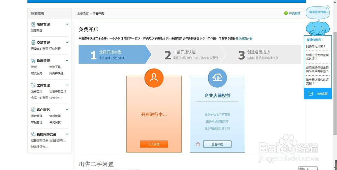
Task: Click the 召唤客服 chat bubble icon
Action: tap(311, 94)
